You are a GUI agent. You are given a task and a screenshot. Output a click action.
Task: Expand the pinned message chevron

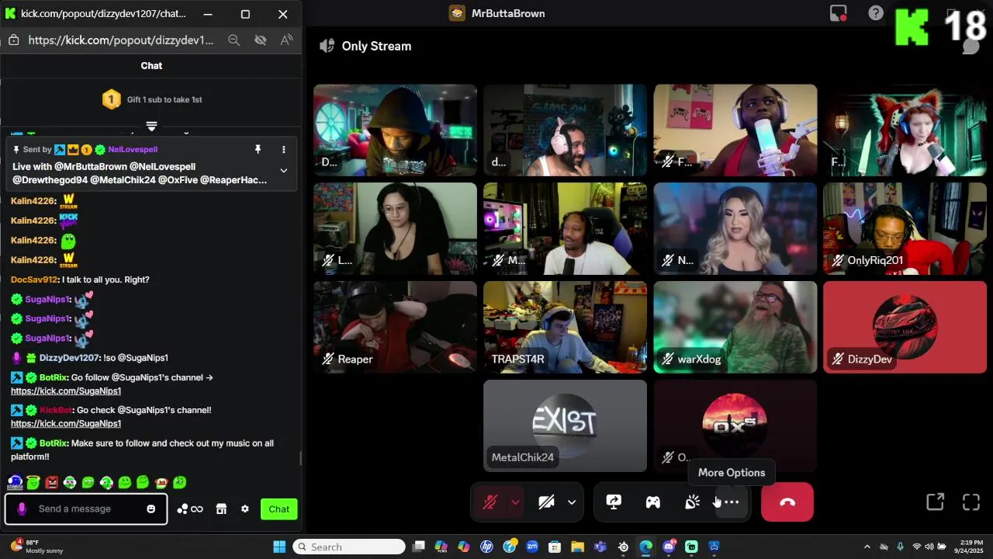(284, 171)
